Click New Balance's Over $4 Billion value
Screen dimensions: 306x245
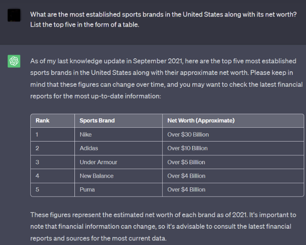coord(233,176)
